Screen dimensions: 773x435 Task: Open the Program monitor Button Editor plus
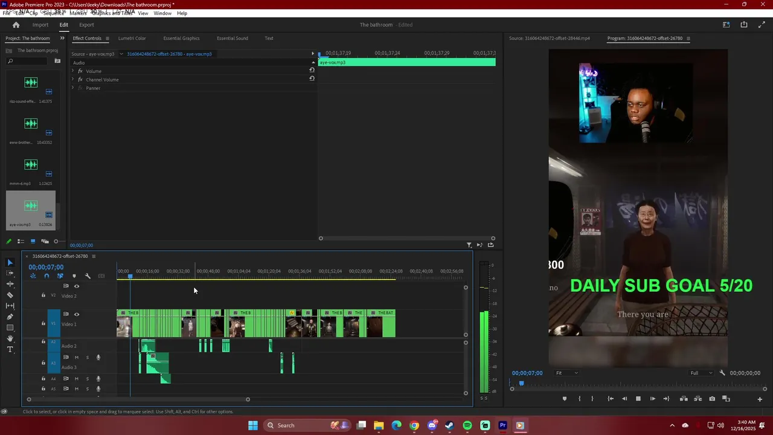pyautogui.click(x=760, y=399)
